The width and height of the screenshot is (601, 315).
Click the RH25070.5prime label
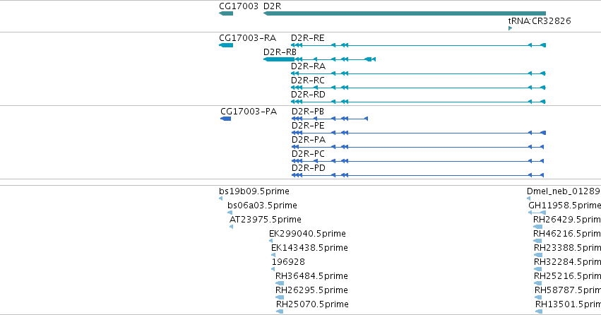click(312, 304)
